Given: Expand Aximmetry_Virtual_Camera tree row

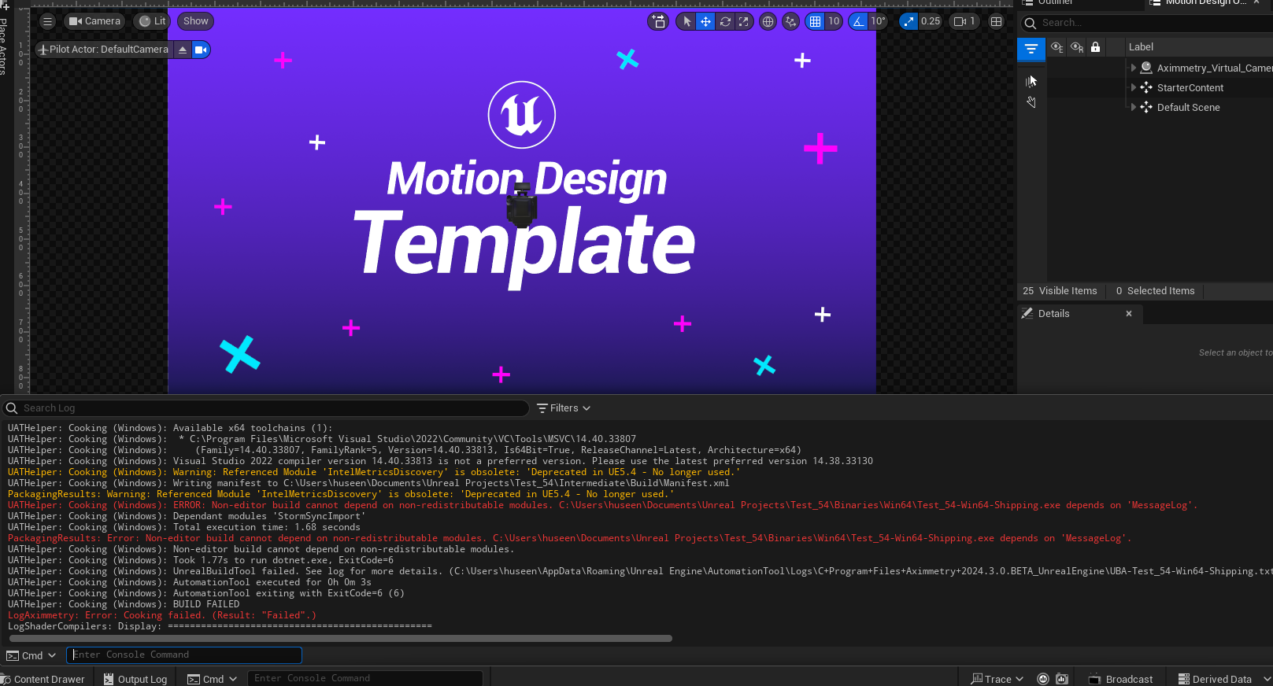Looking at the screenshot, I should pyautogui.click(x=1134, y=68).
